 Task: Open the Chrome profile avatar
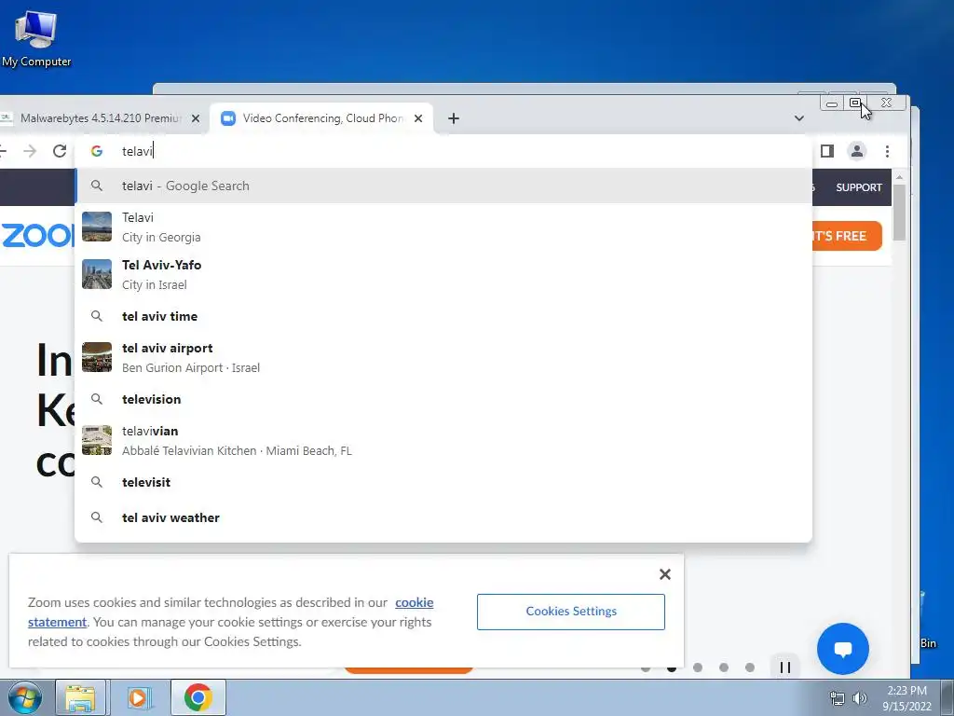point(857,151)
